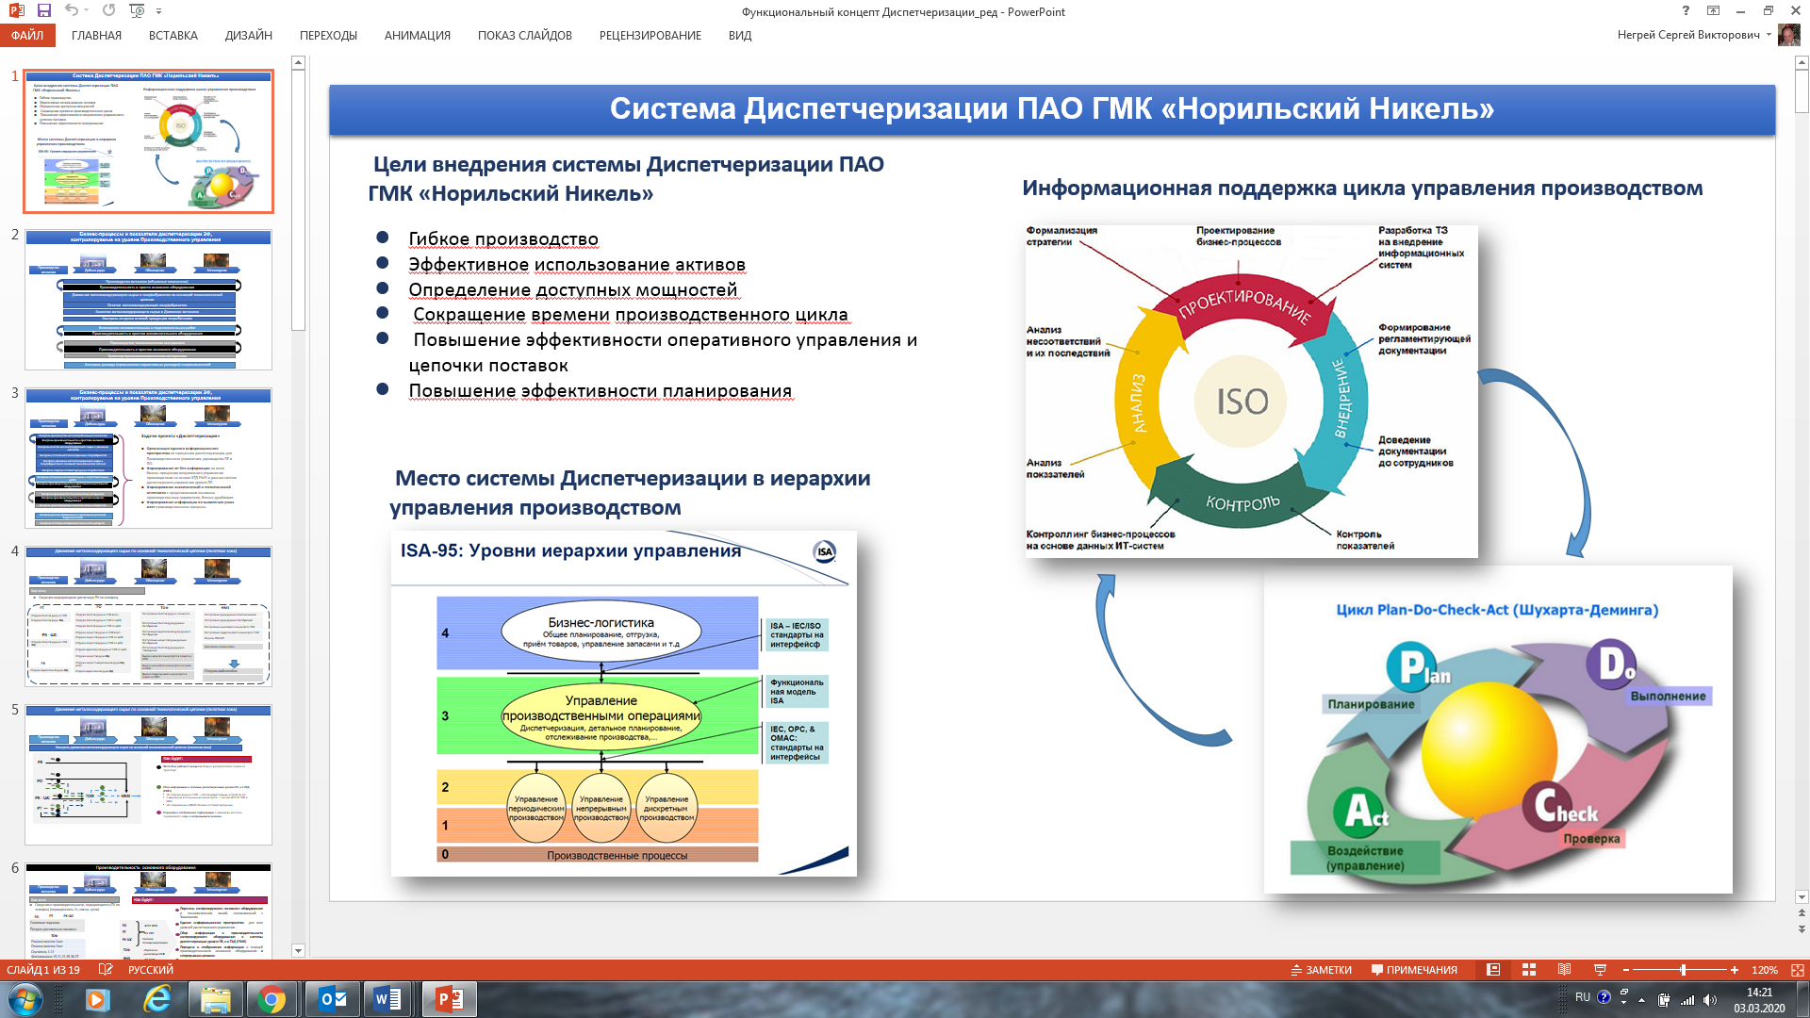Select slide 4 thumbnail

point(149,616)
